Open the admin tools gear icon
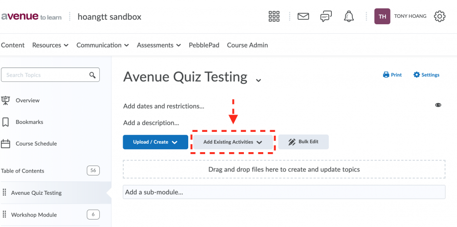This screenshot has width=457, height=227. [440, 16]
